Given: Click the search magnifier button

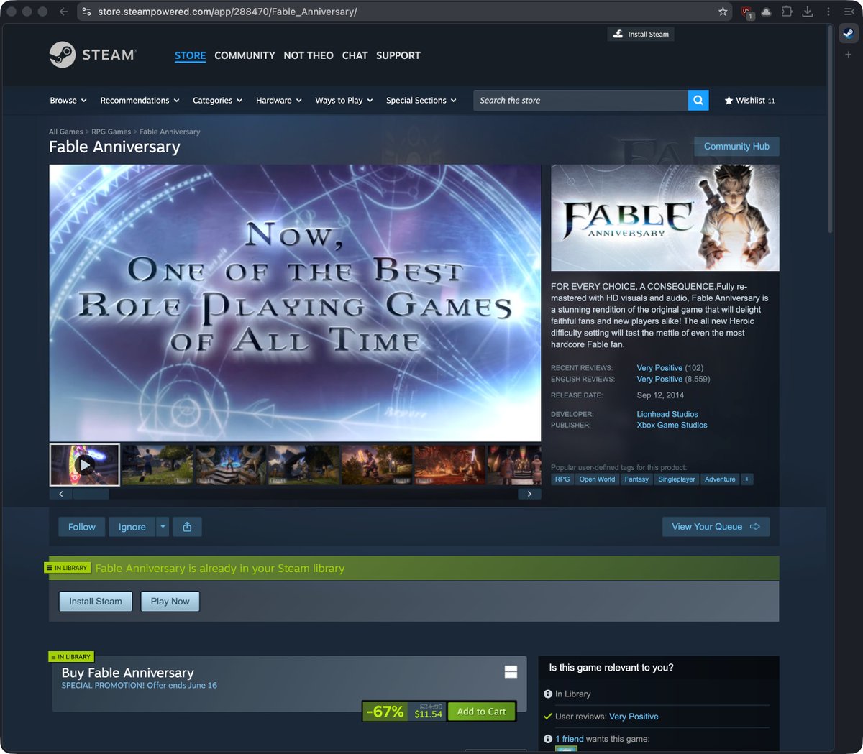Looking at the screenshot, I should 698,101.
